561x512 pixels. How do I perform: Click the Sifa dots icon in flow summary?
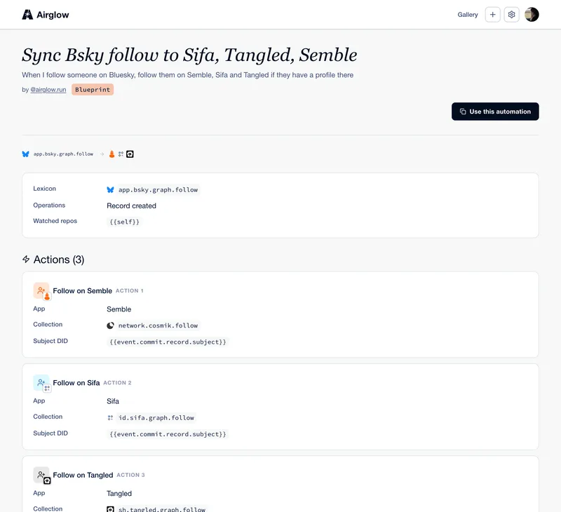[x=121, y=154]
